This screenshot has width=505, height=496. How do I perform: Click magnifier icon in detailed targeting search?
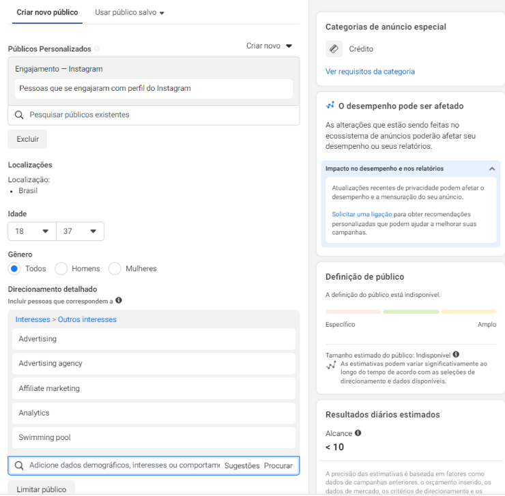tap(19, 466)
